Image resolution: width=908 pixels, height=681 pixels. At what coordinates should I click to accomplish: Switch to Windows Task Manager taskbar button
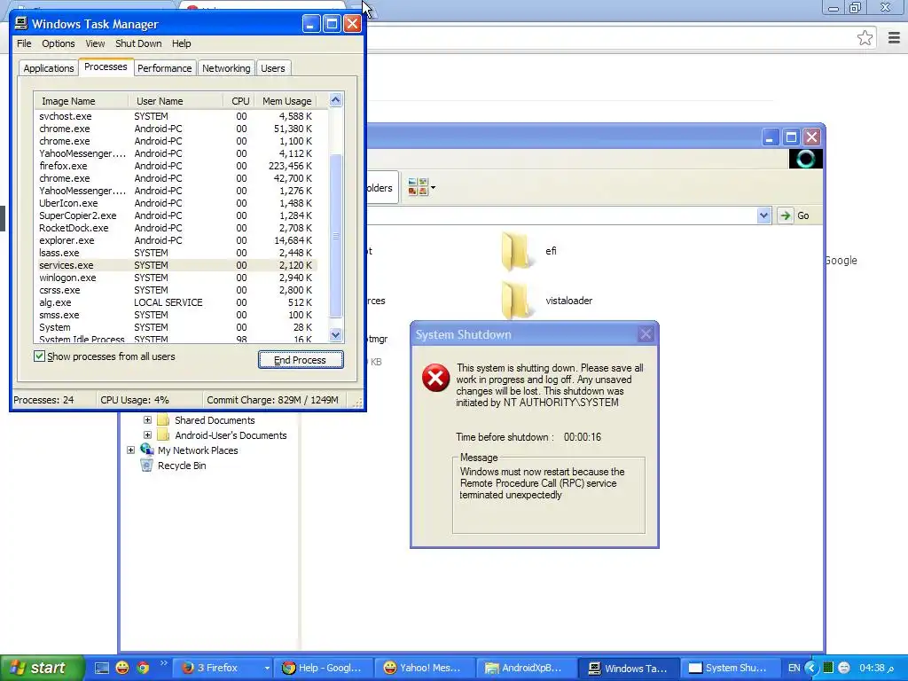click(x=628, y=668)
